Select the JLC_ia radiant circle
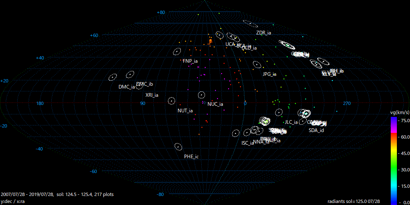Viewport: 410px width, 205px height. [x=279, y=112]
